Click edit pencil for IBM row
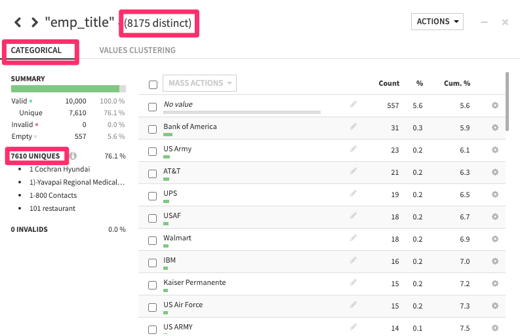This screenshot has height=336, width=520. 353,260
